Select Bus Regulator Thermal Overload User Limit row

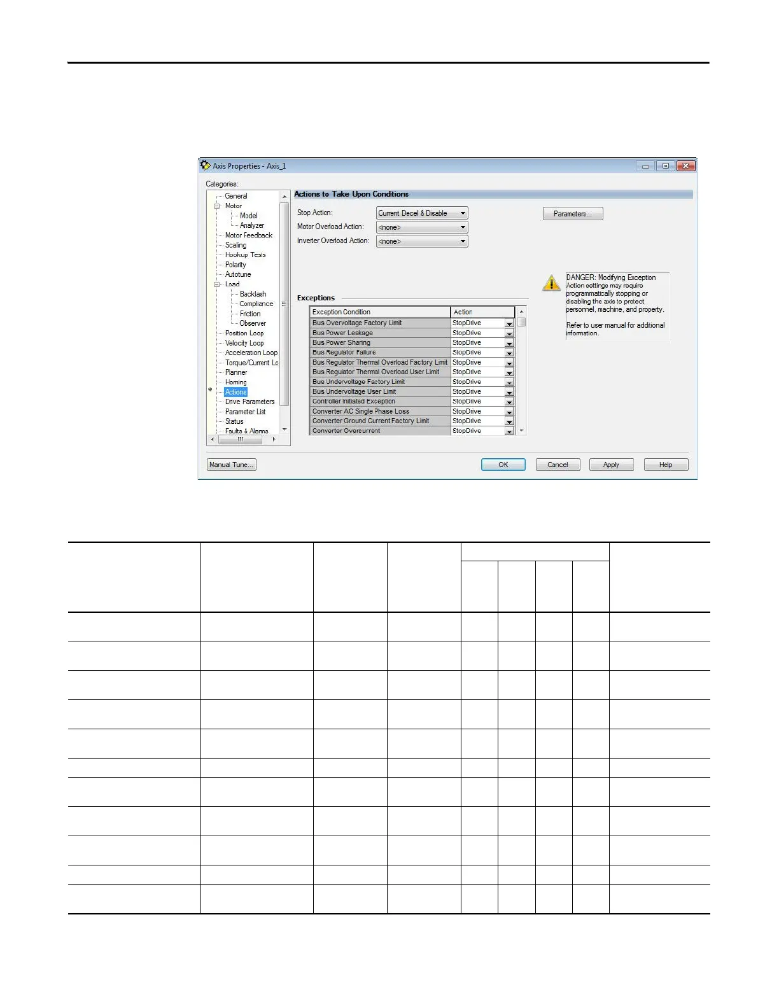[380, 372]
